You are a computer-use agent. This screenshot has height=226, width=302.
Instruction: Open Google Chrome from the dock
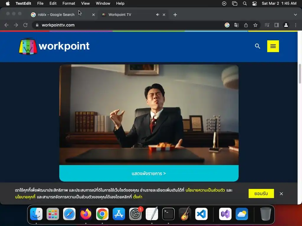(x=102, y=214)
